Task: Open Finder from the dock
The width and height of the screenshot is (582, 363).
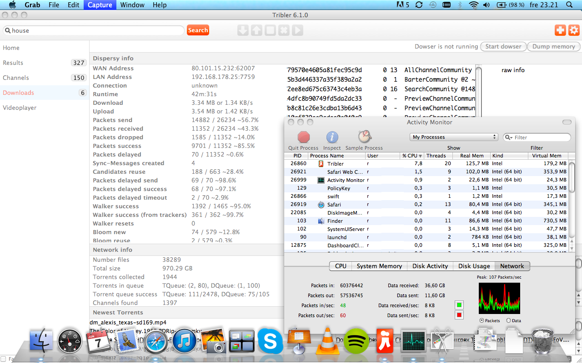Action: click(41, 341)
